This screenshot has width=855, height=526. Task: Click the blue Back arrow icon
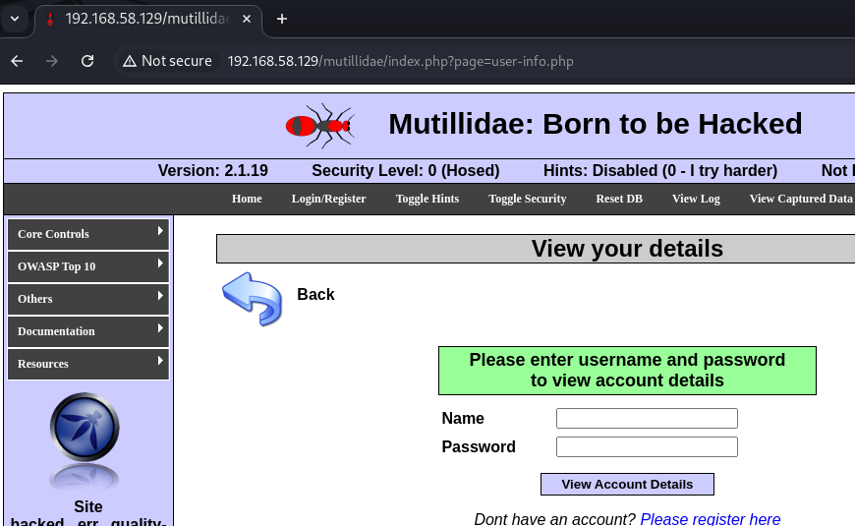[x=252, y=297]
